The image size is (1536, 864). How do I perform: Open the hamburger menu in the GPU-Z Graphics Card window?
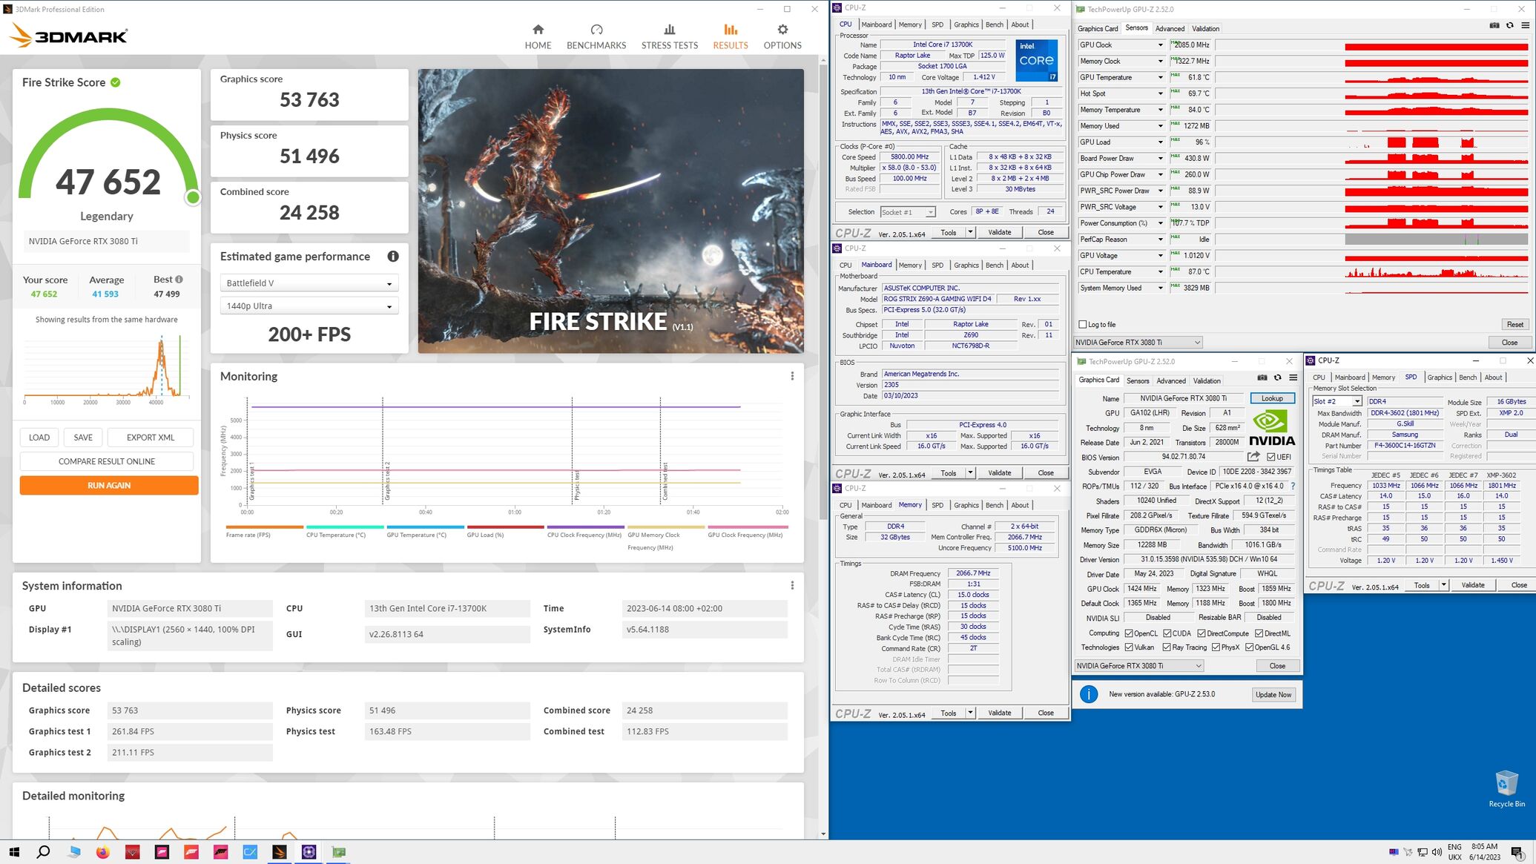pyautogui.click(x=1293, y=377)
